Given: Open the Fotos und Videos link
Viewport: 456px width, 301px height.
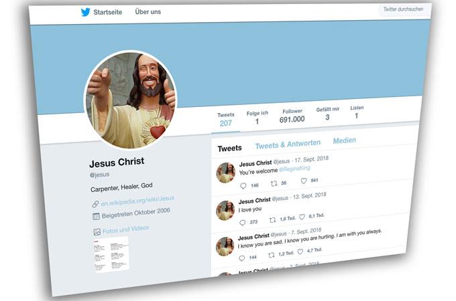Looking at the screenshot, I should [125, 229].
